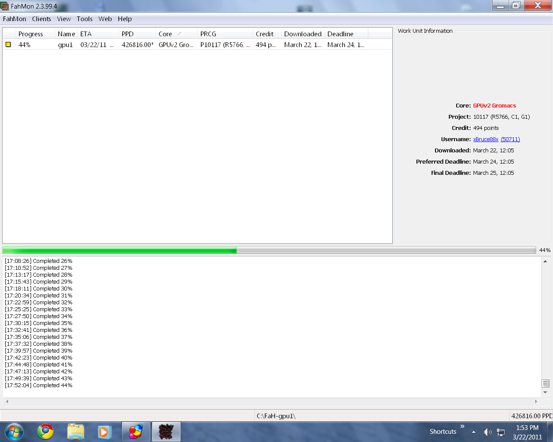Click the horizontal scrollbar right arrow
The width and height of the screenshot is (553, 442).
(x=536, y=401)
